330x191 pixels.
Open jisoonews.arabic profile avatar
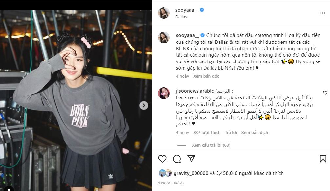tap(164, 93)
